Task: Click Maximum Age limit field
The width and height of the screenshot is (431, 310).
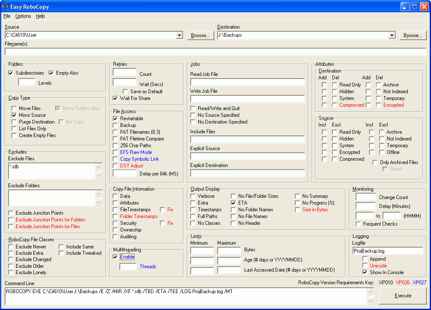Action: coord(229,261)
